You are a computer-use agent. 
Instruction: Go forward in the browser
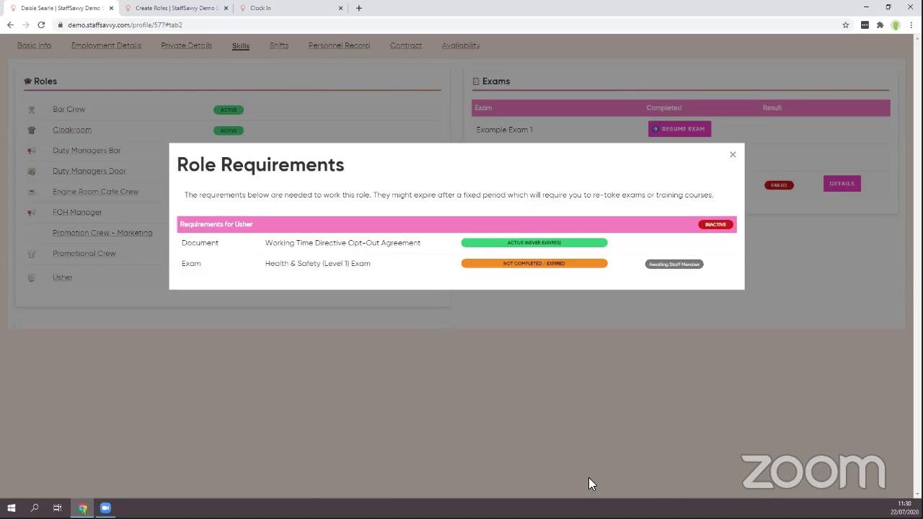26,25
